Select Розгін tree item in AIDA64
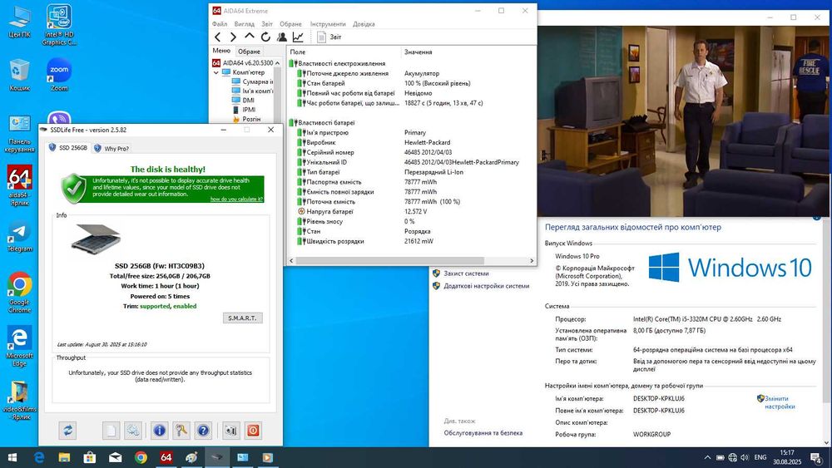The height and width of the screenshot is (468, 832). pyautogui.click(x=246, y=119)
